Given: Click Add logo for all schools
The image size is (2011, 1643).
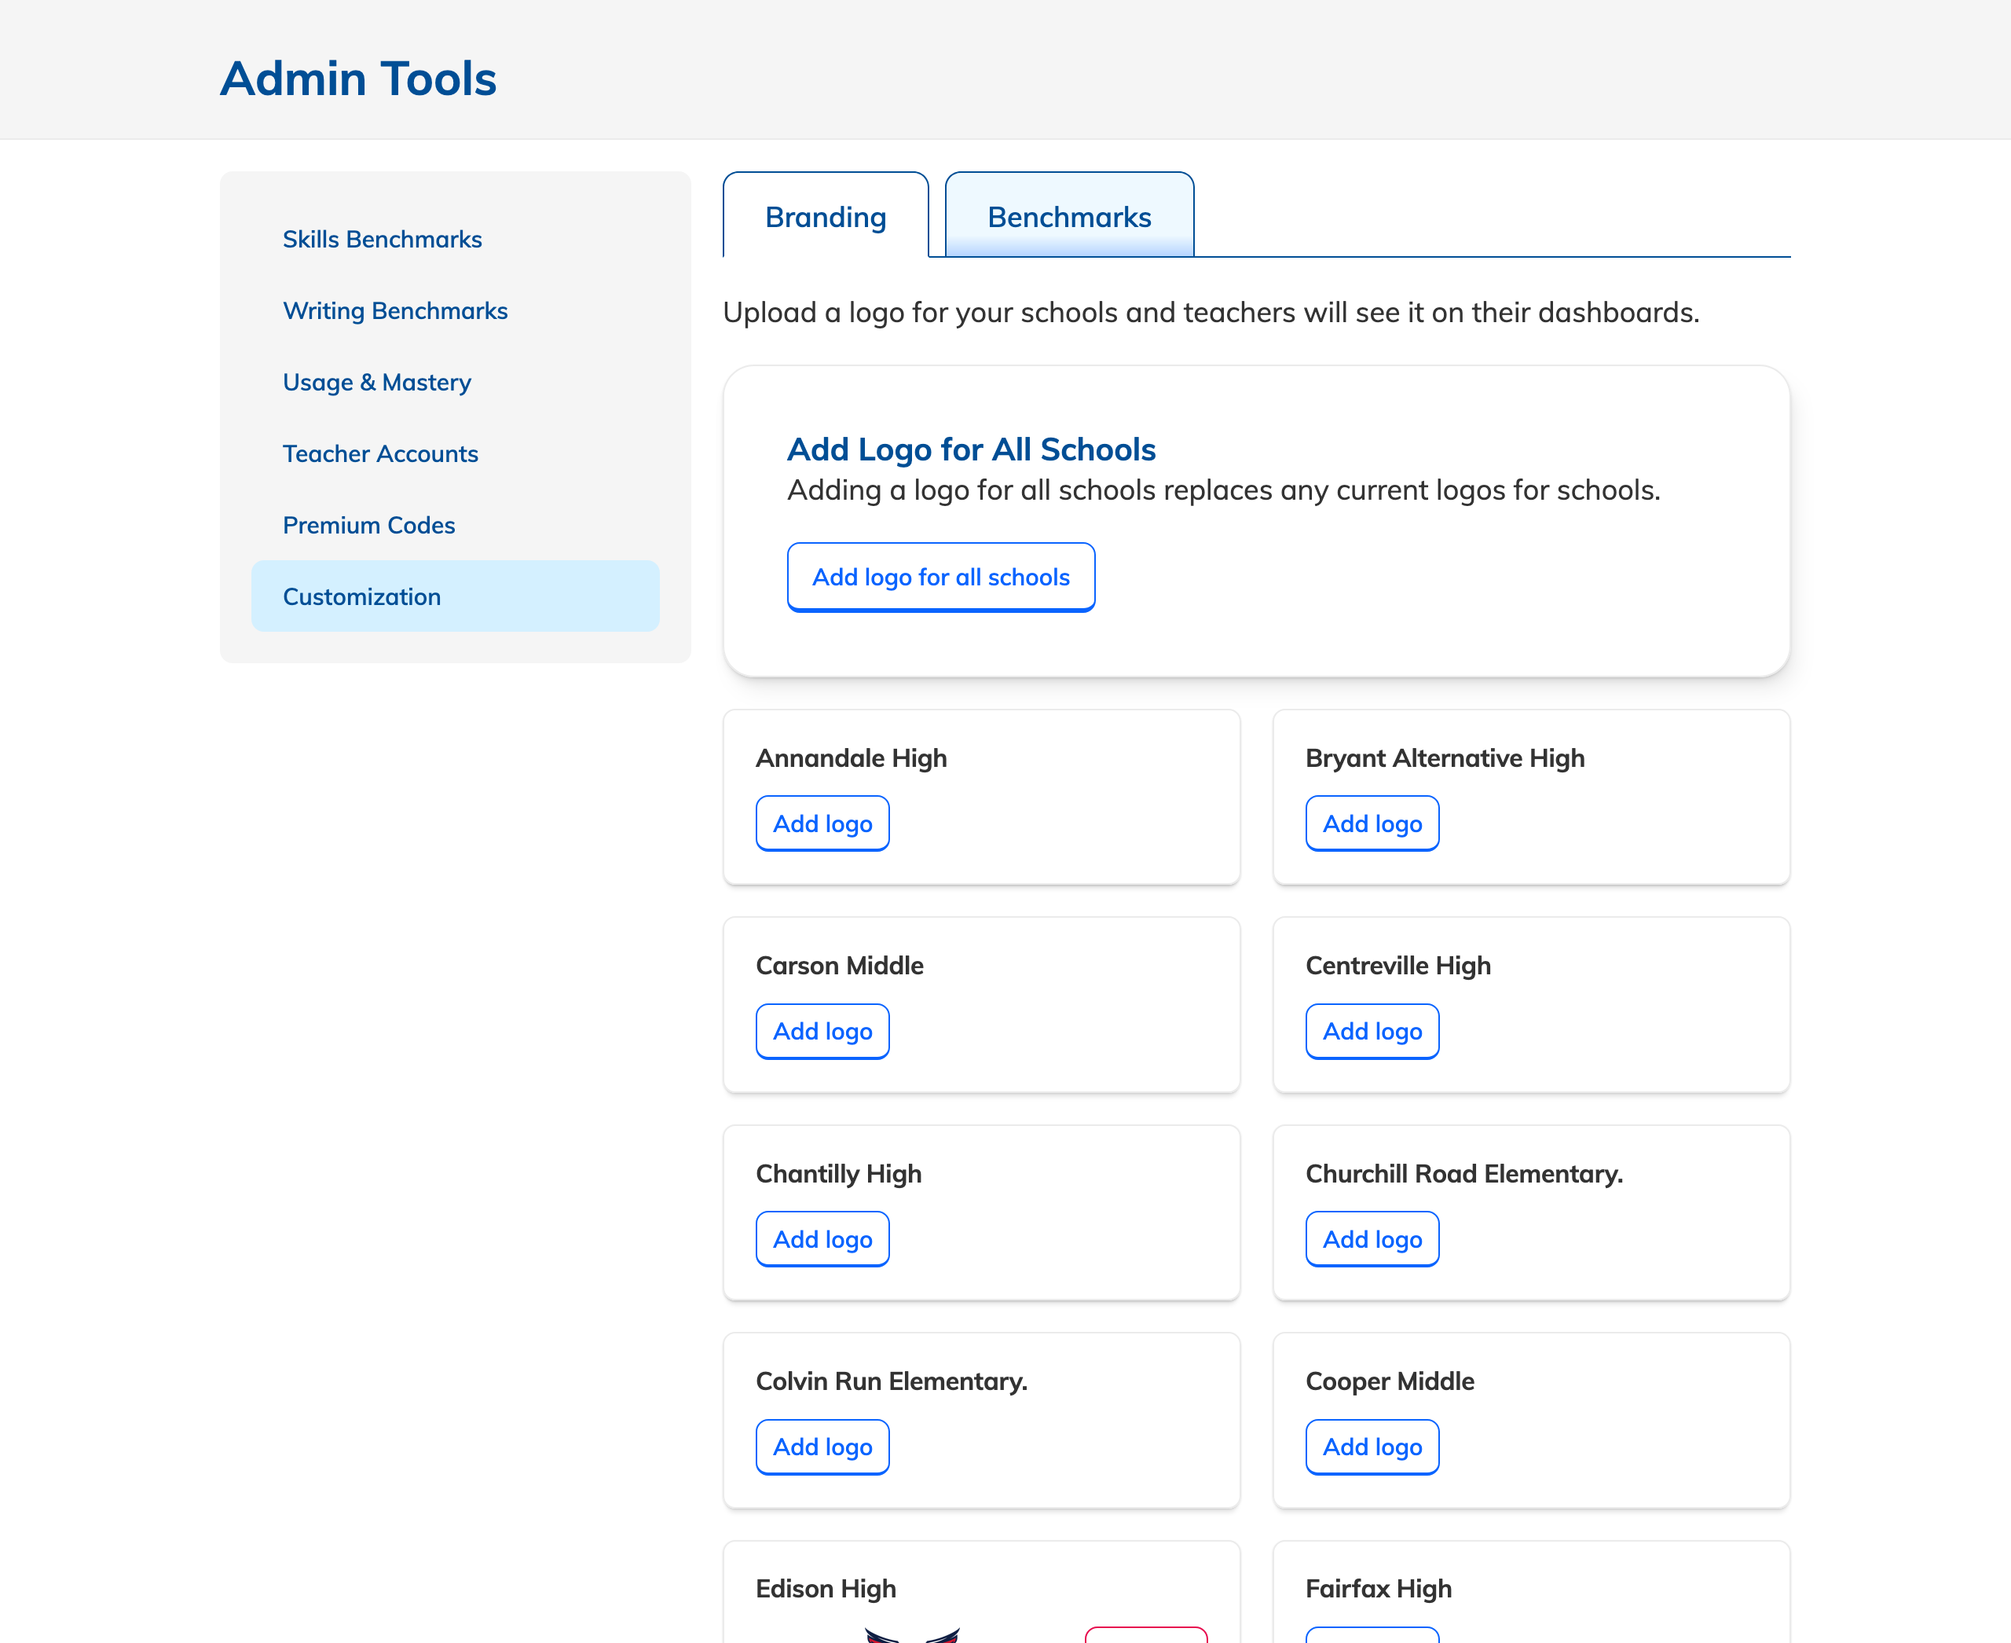Looking at the screenshot, I should (940, 578).
